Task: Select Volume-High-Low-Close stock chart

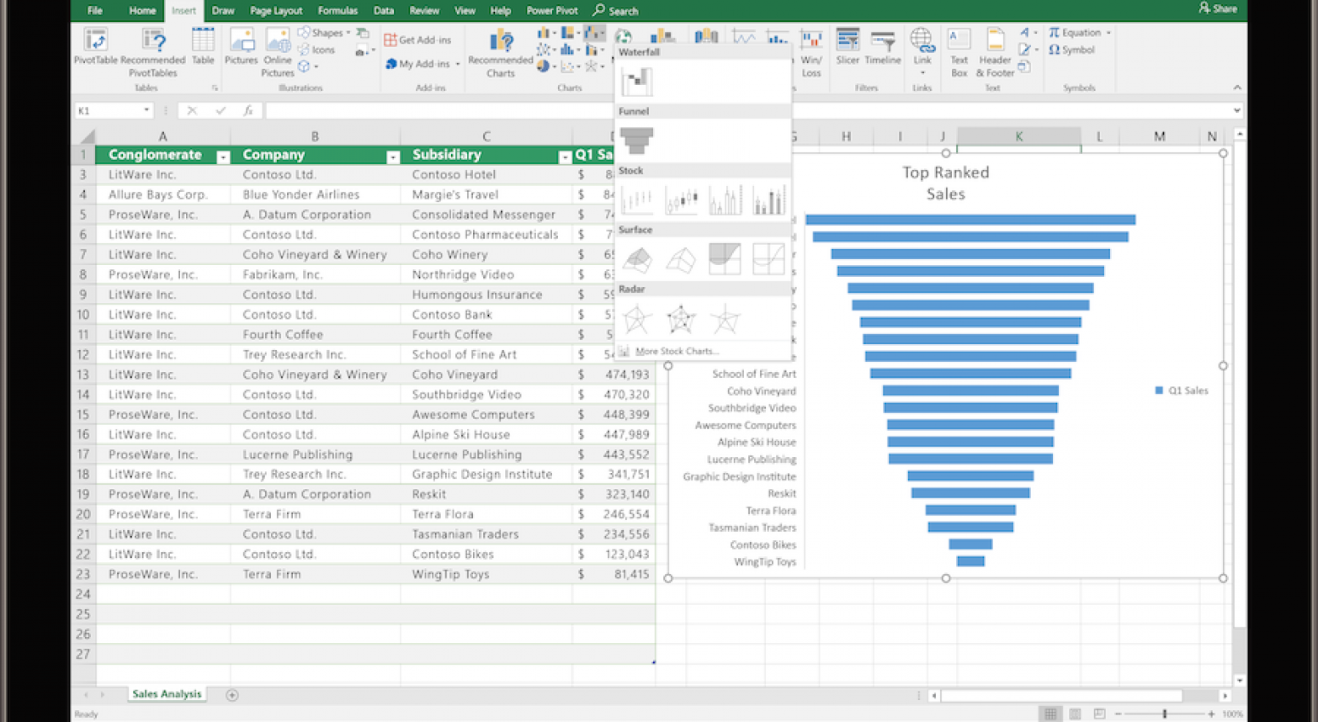Action: (725, 200)
